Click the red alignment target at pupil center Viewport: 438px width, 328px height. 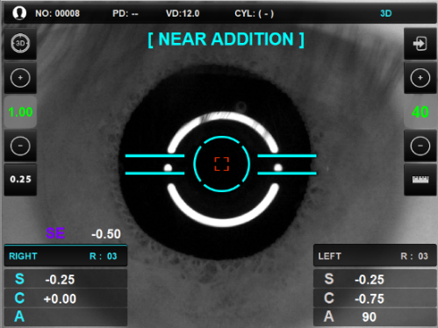(221, 164)
